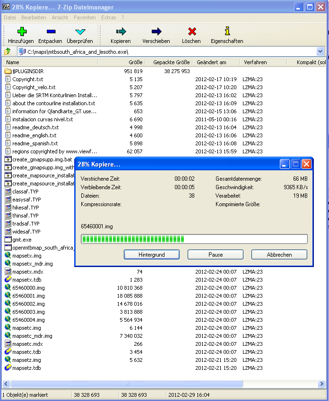Select widesaf.TYP file name
The image size is (329, 401).
(x=26, y=232)
